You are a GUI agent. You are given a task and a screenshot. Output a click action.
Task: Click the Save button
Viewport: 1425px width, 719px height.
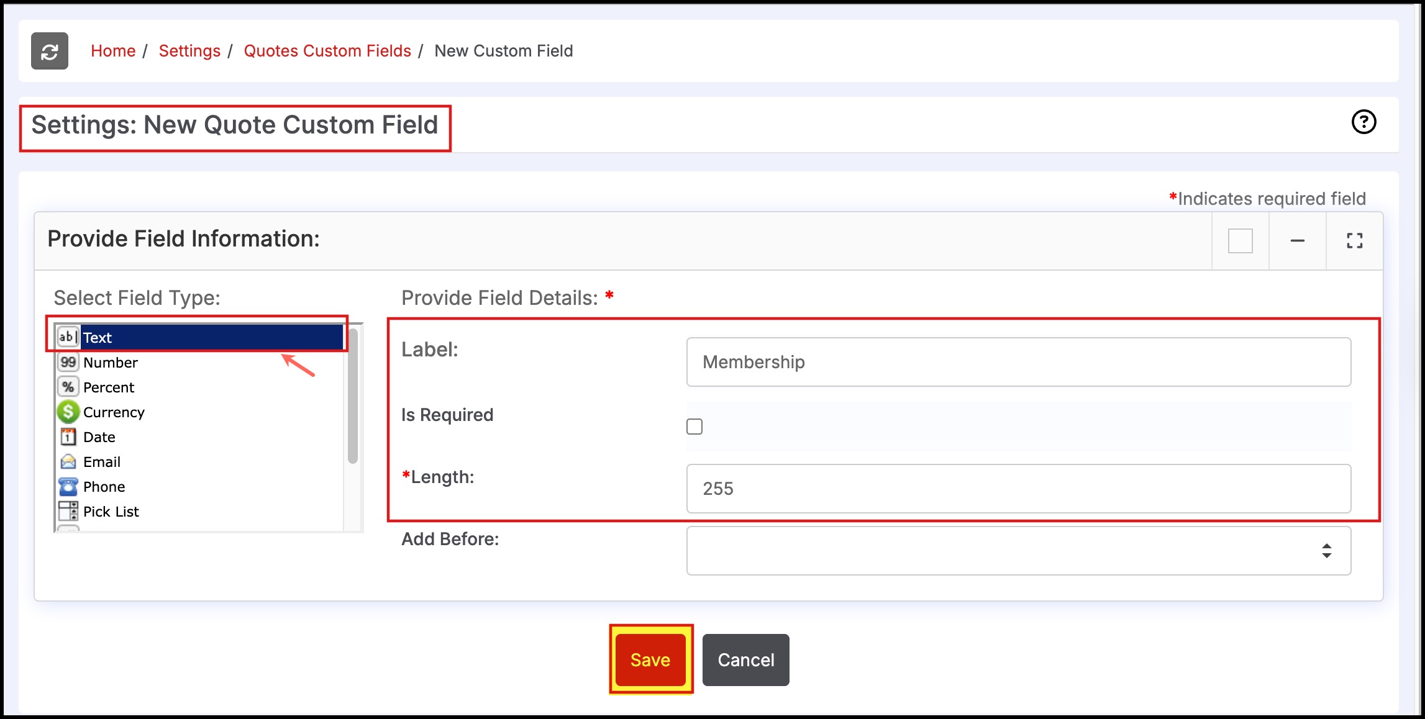point(650,659)
